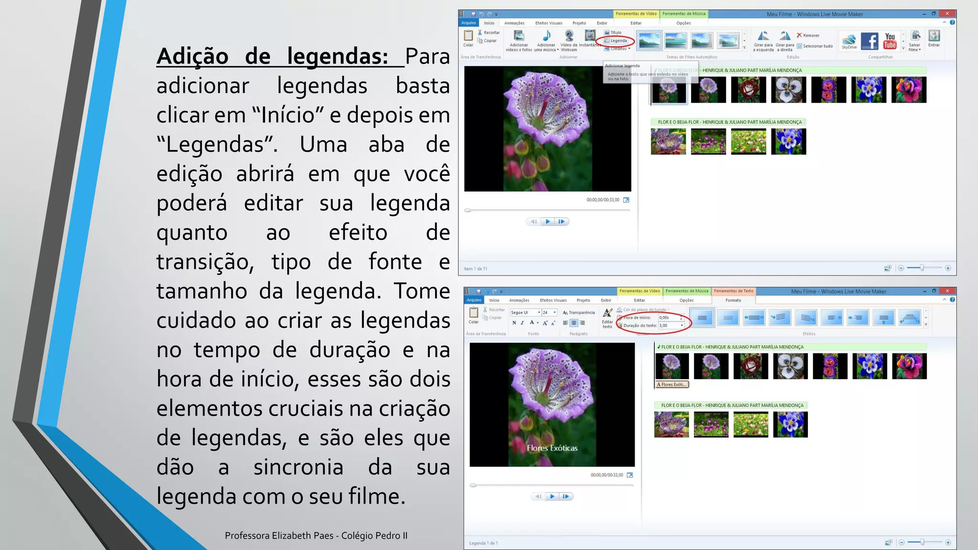978x550 pixels.
Task: Click the first AutoMovie theme thumbnail
Action: point(650,41)
